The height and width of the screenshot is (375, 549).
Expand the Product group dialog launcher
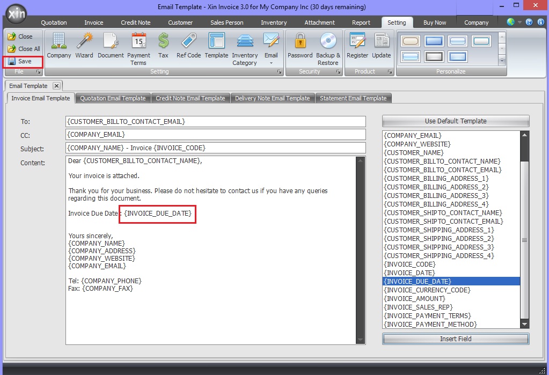pyautogui.click(x=390, y=72)
